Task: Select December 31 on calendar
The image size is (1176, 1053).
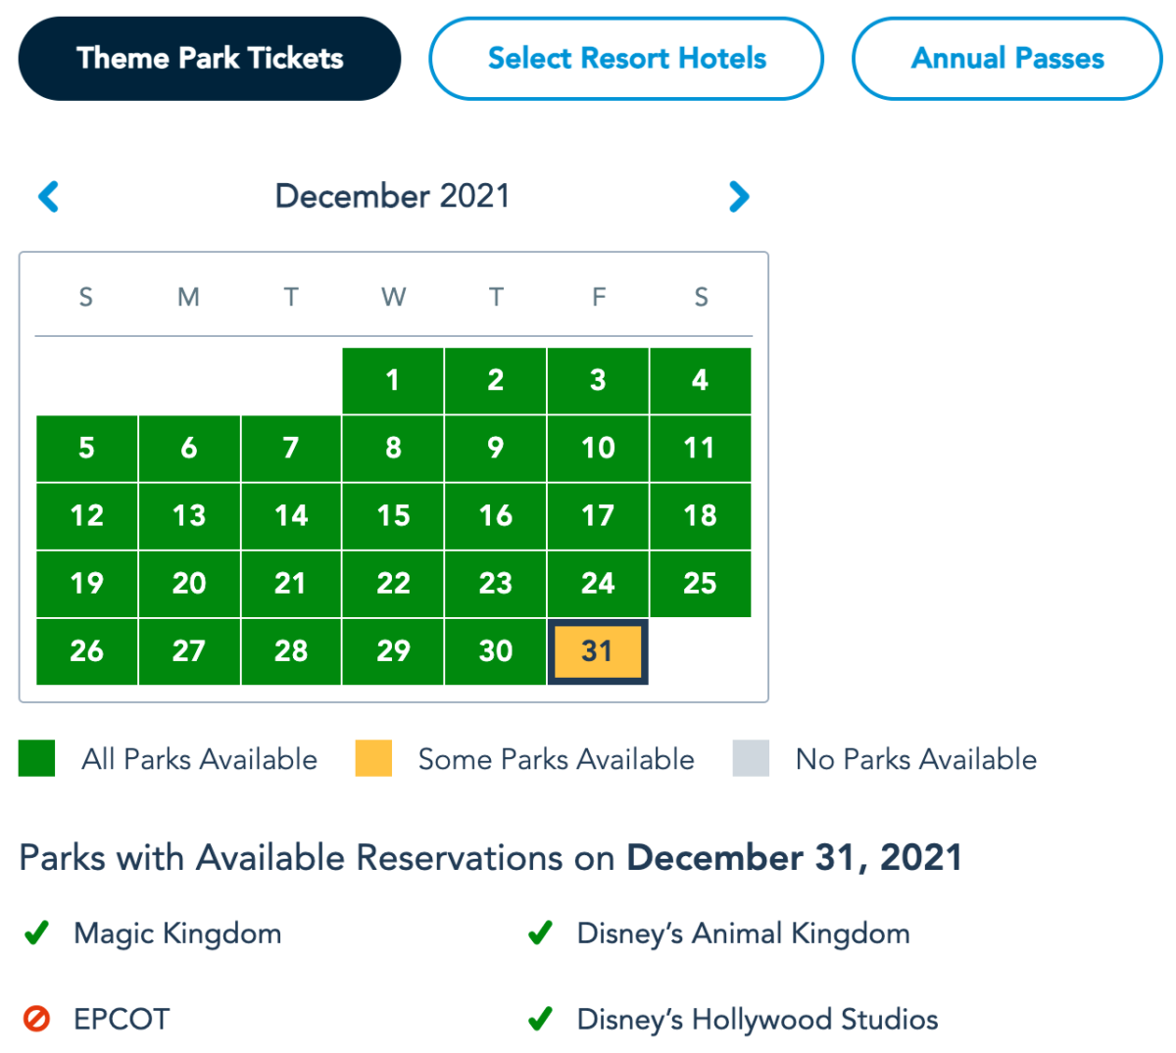Action: 598,651
